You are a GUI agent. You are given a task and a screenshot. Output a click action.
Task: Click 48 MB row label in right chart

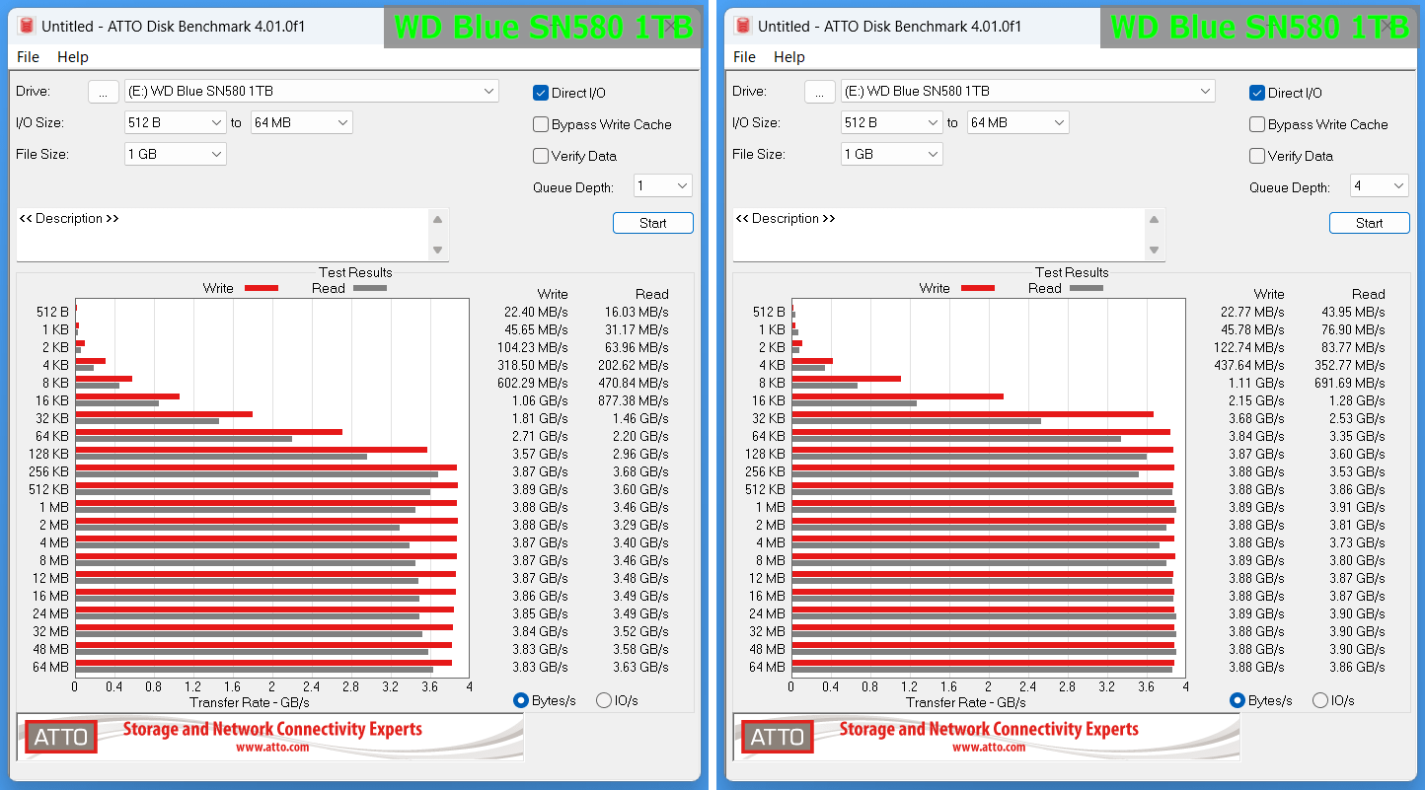tap(768, 649)
